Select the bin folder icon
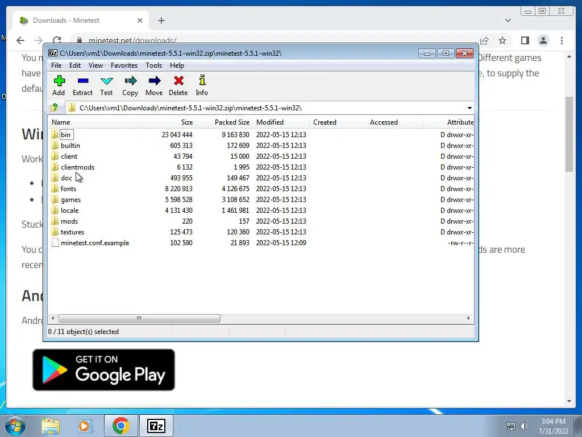The image size is (582, 437). click(x=55, y=134)
